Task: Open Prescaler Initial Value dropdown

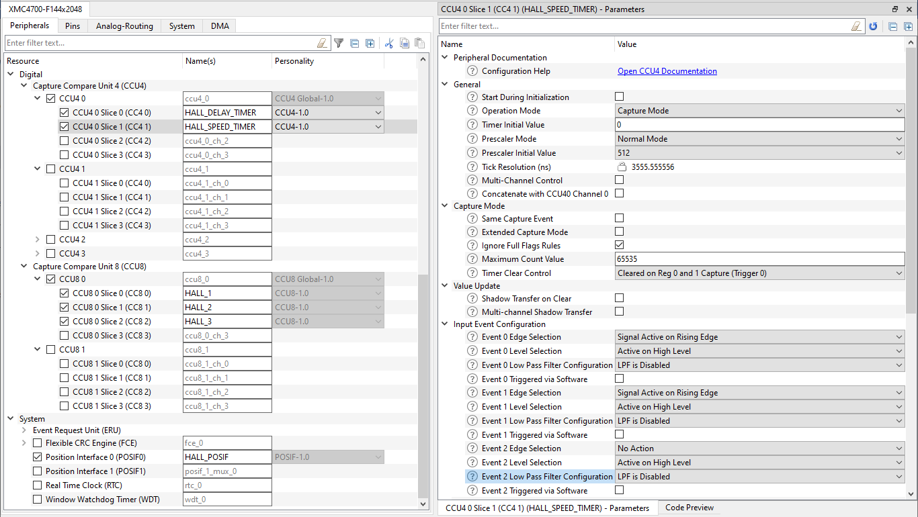Action: pos(760,153)
